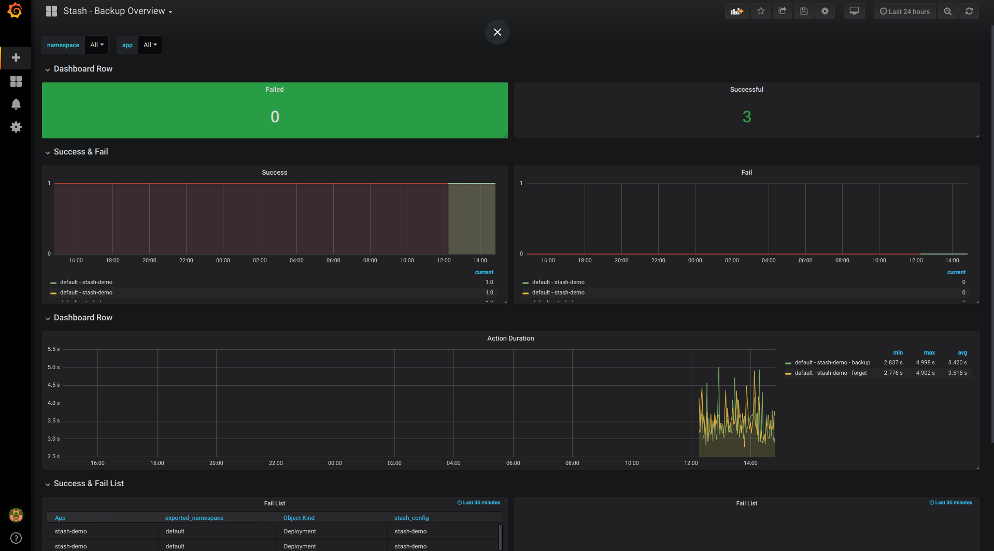The width and height of the screenshot is (994, 551).
Task: Collapse the Dashboard Row above Action Duration
Action: 79,318
